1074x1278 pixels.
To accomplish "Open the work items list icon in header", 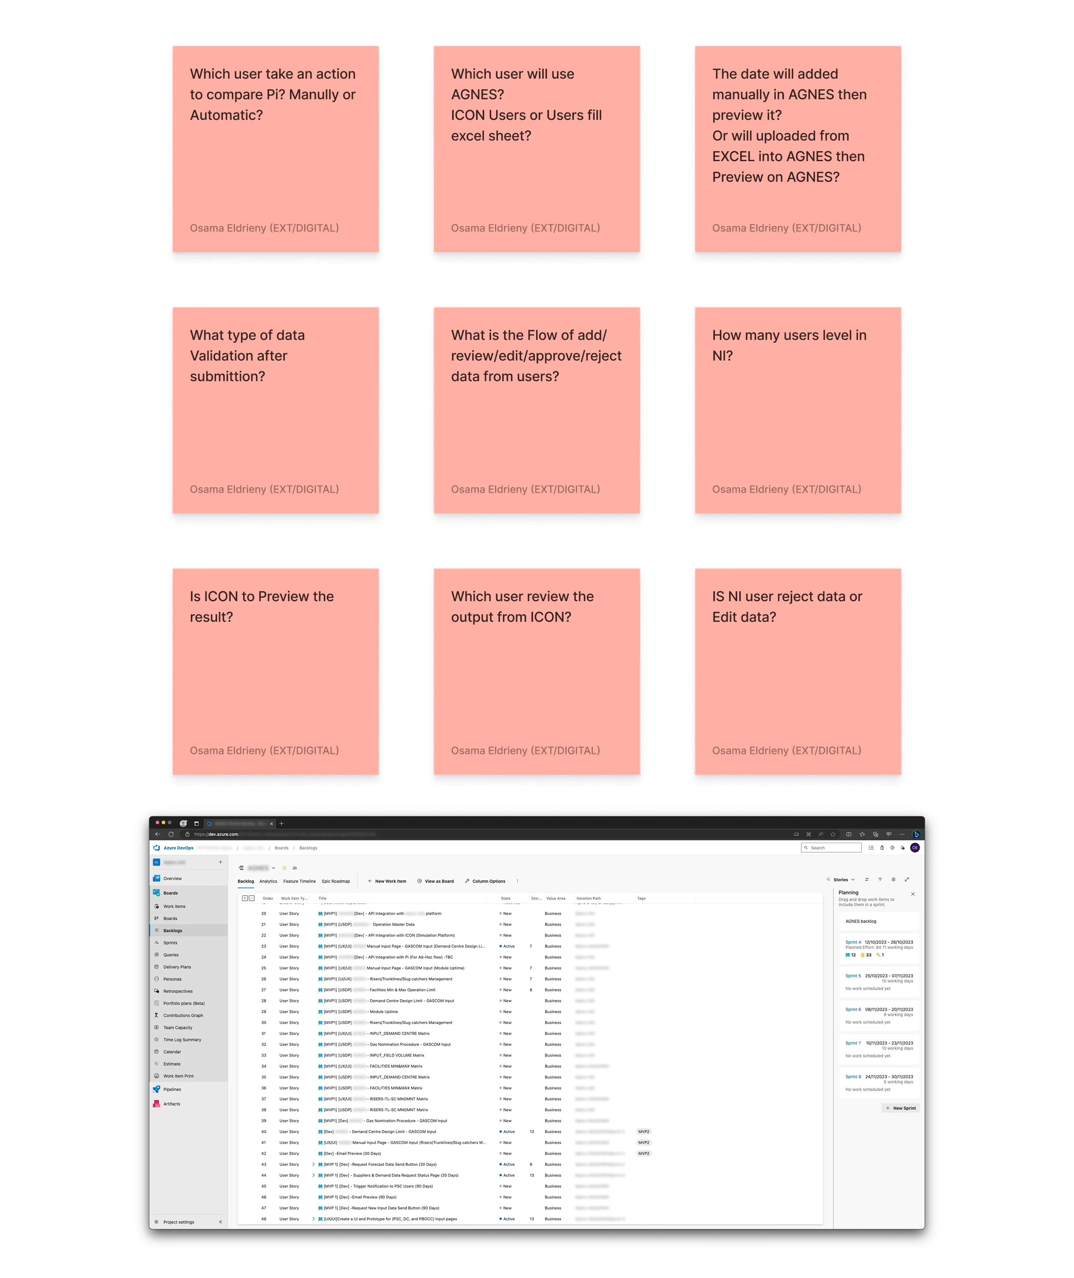I will 871,848.
